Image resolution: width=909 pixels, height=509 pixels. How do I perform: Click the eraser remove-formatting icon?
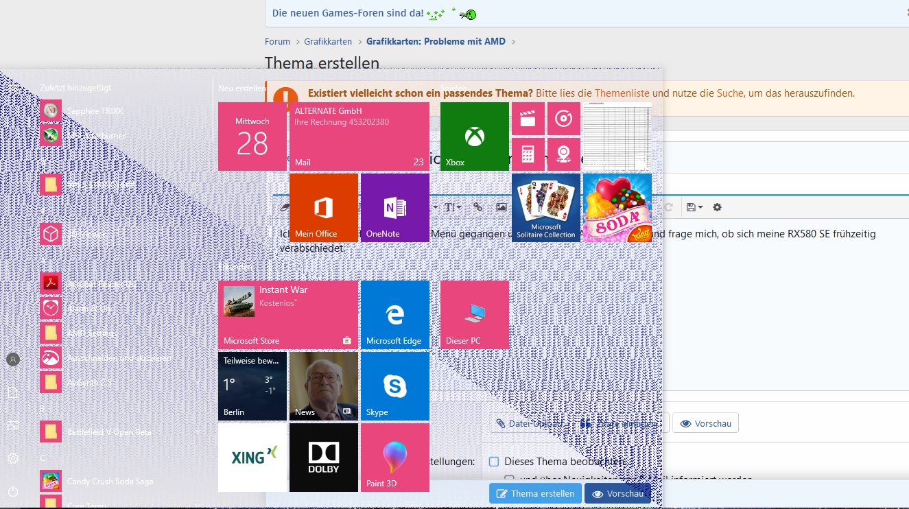285,207
